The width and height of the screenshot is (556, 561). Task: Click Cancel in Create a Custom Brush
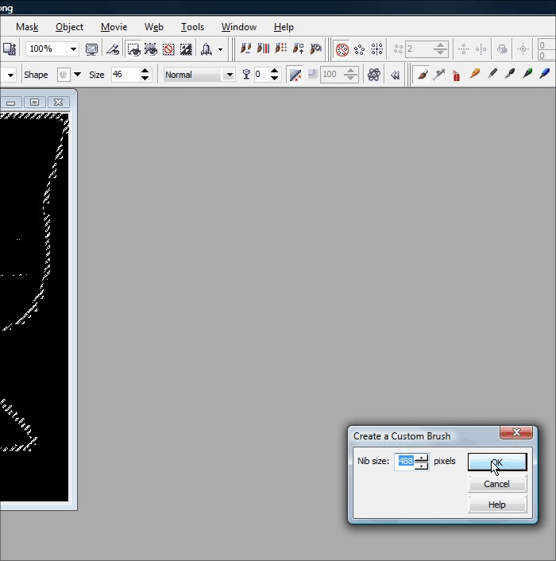[496, 484]
